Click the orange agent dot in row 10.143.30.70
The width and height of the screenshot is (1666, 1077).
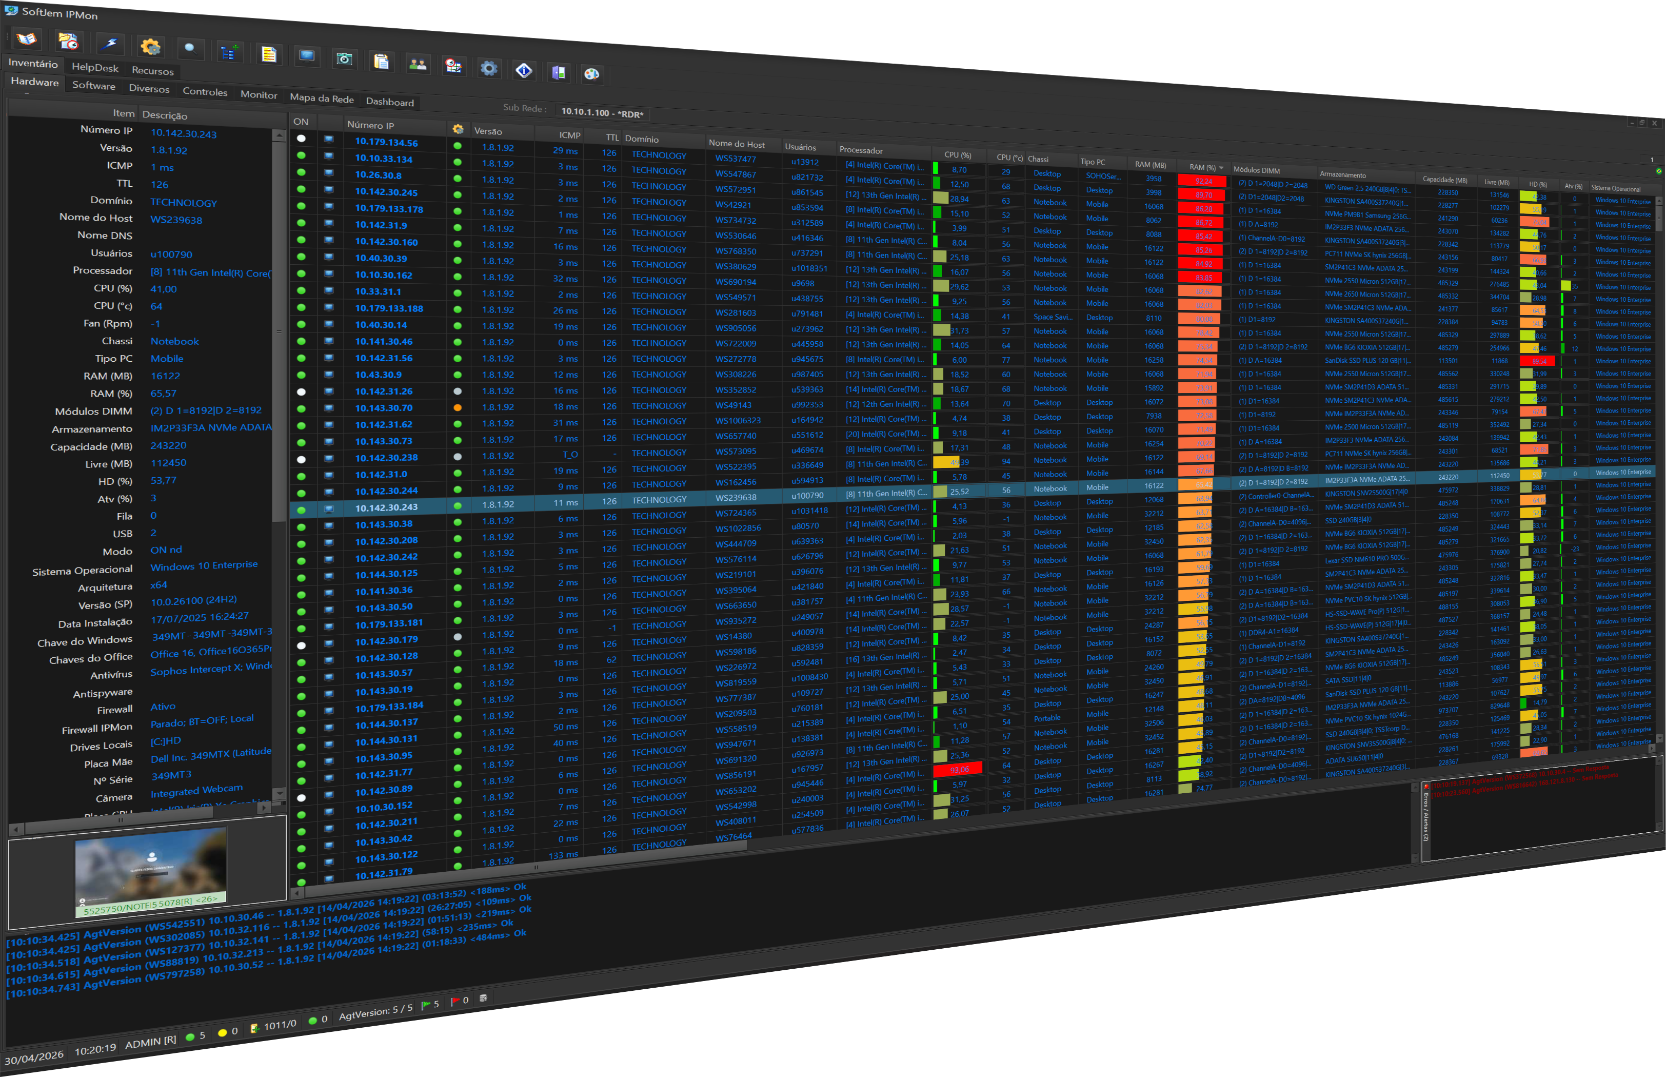click(457, 408)
